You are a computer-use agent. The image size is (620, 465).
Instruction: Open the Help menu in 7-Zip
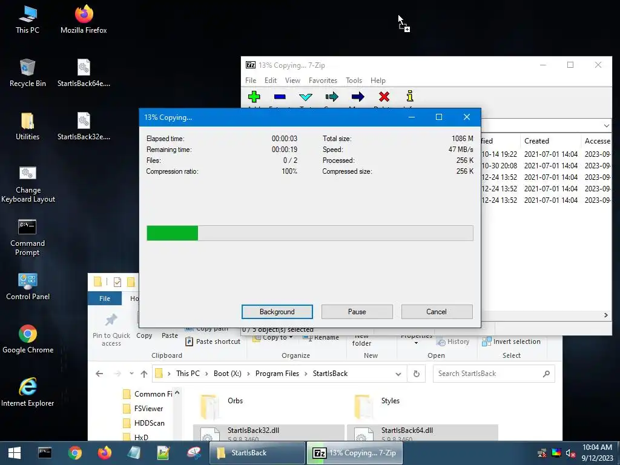[378, 81]
